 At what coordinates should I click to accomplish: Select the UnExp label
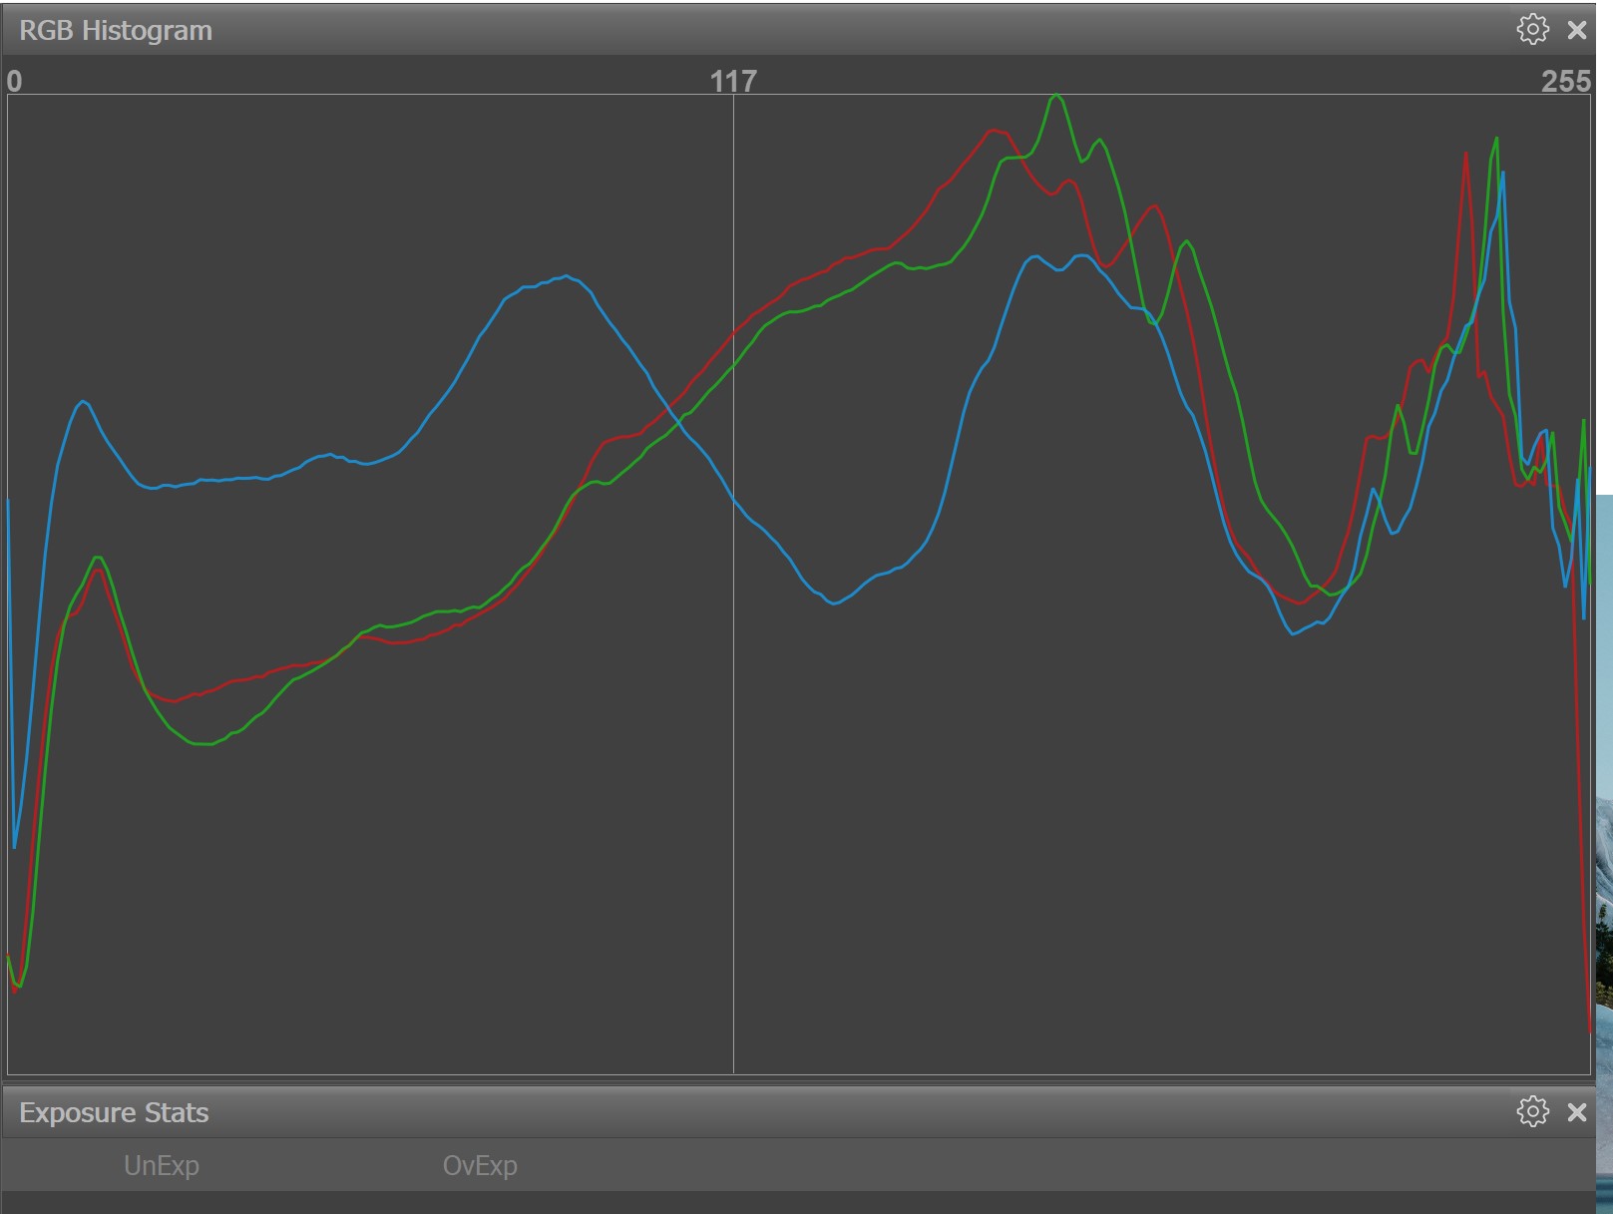(162, 1165)
